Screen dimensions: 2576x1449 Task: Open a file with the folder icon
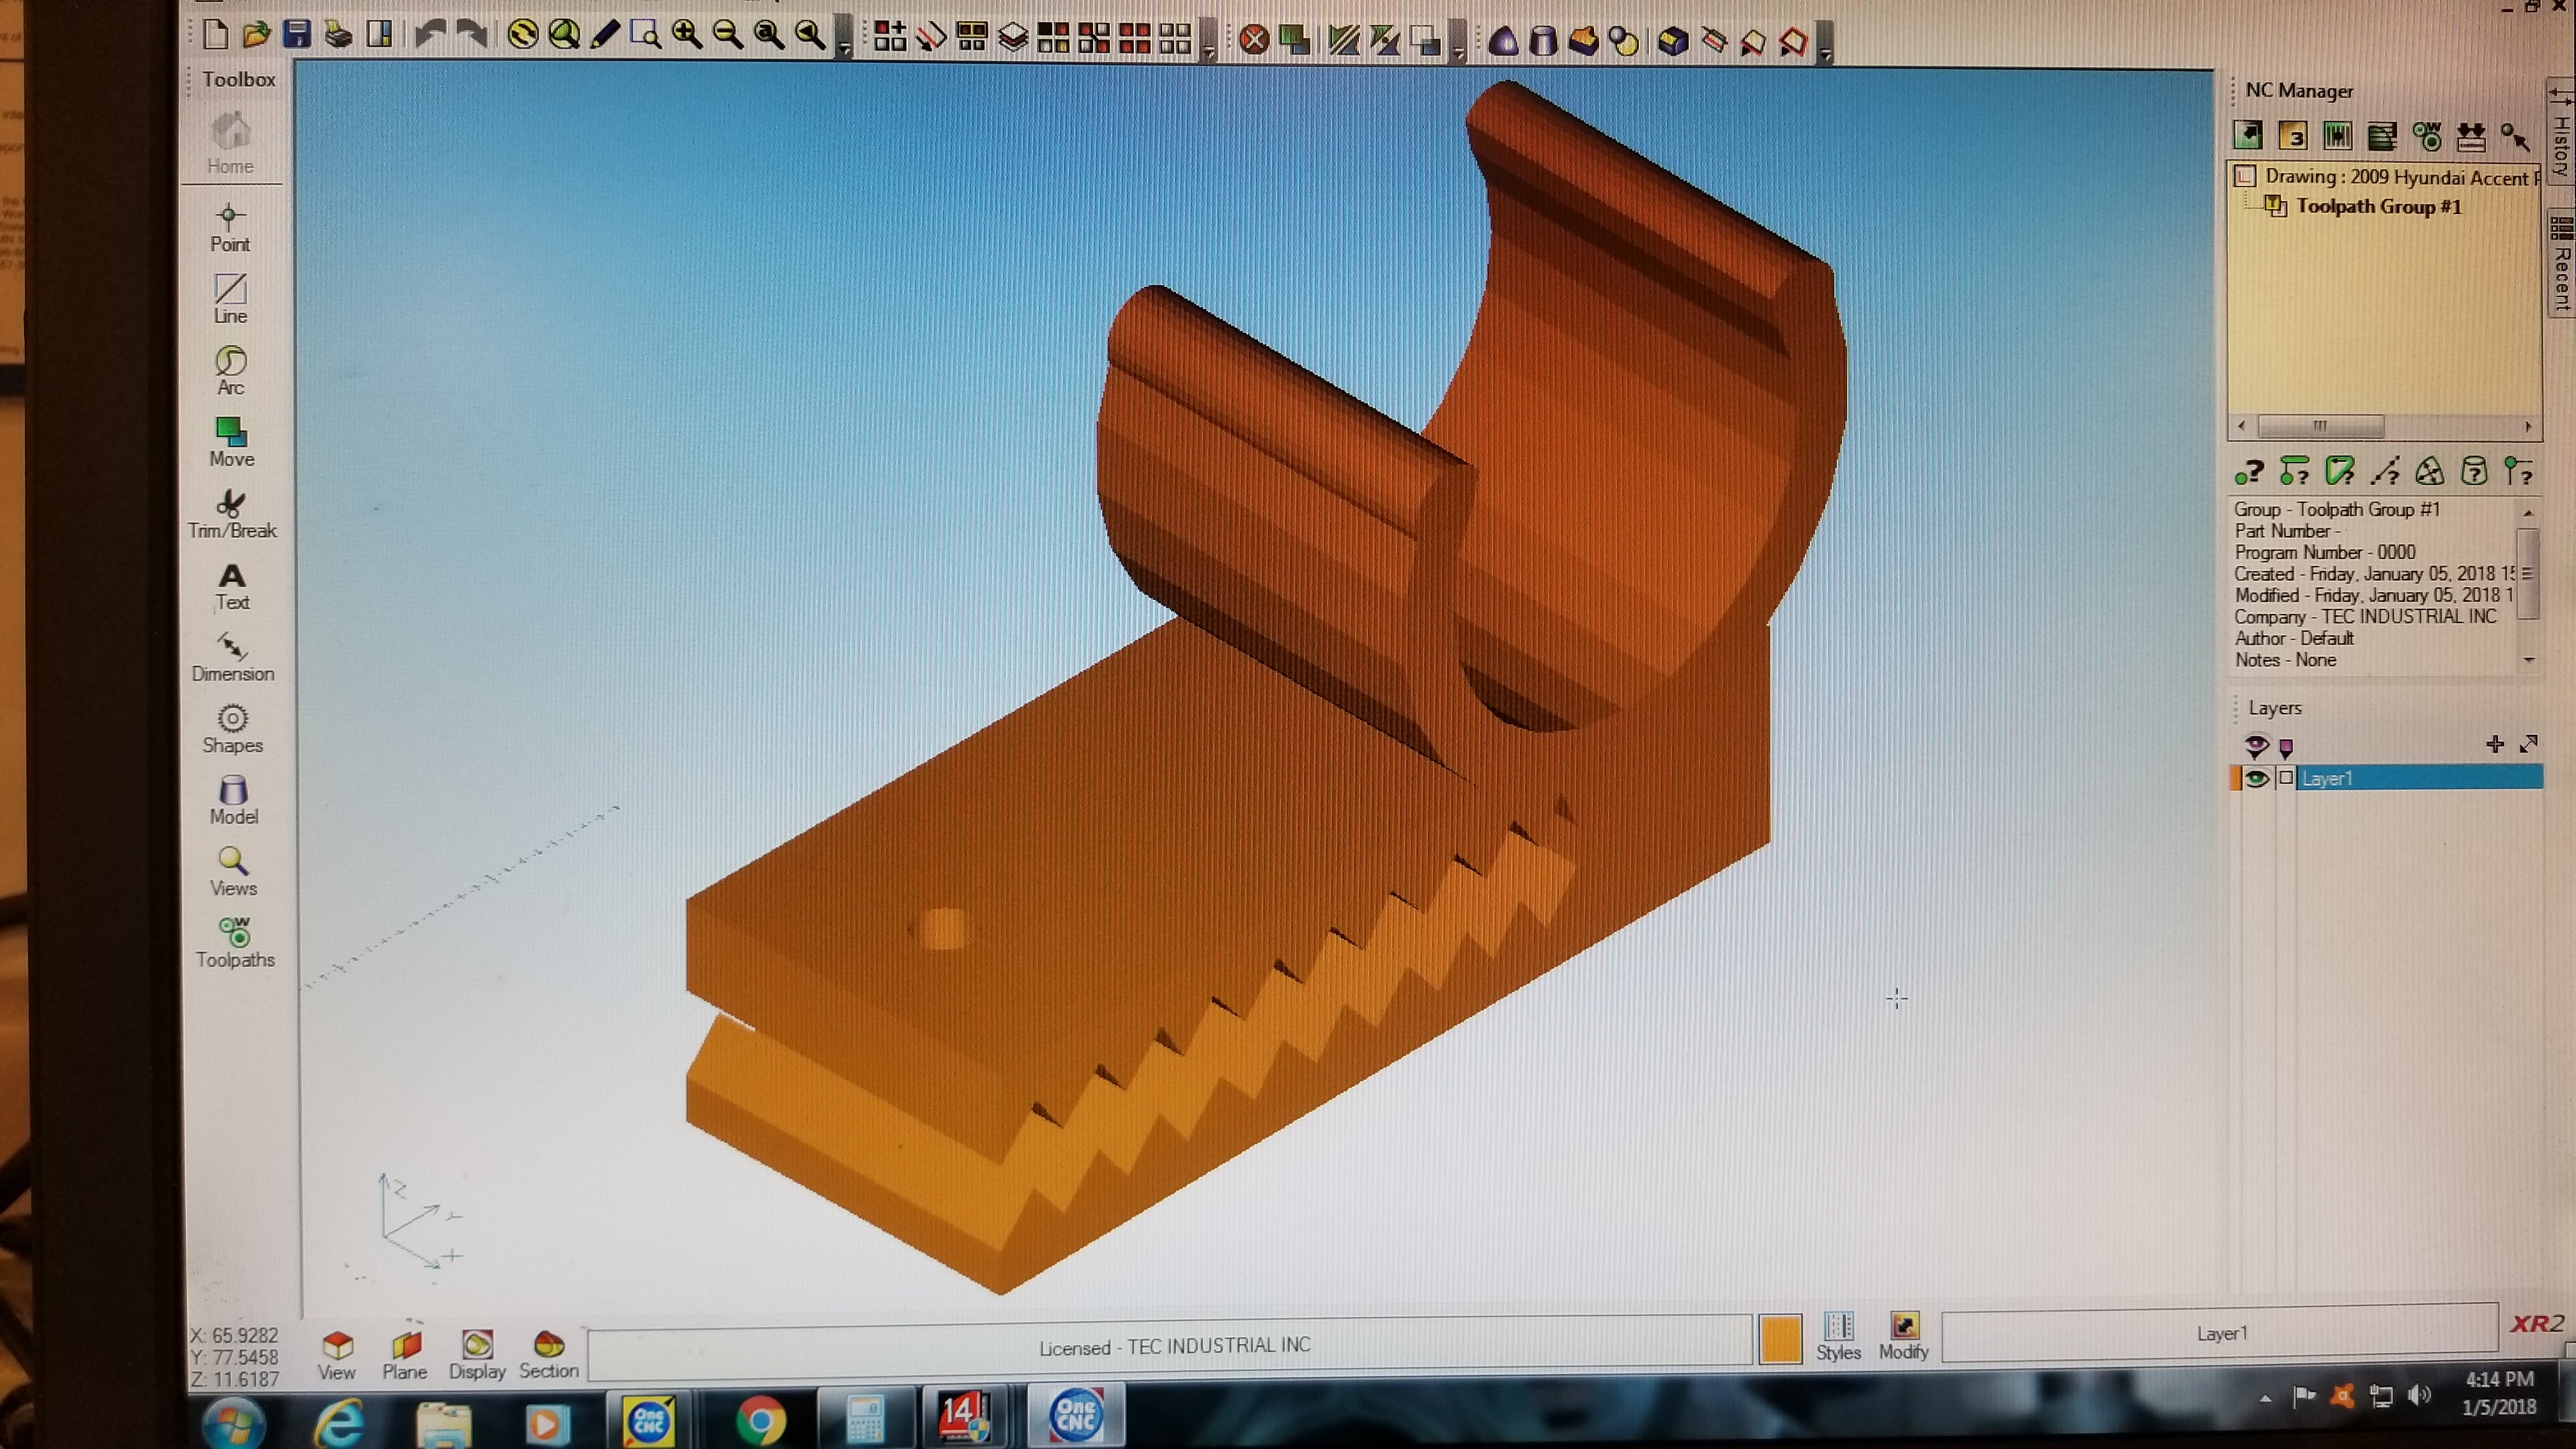point(256,34)
